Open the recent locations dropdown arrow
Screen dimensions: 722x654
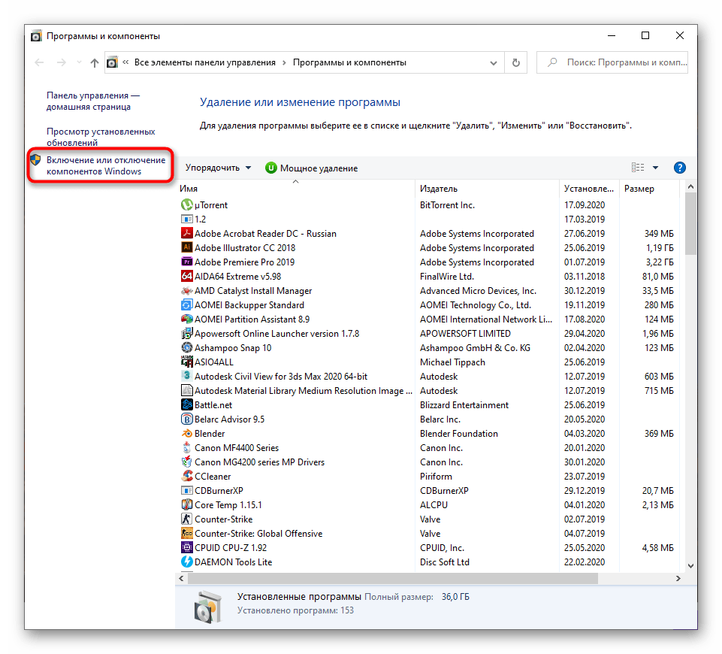click(x=79, y=62)
